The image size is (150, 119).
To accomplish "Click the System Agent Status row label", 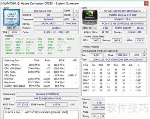I will (x=15, y=86).
